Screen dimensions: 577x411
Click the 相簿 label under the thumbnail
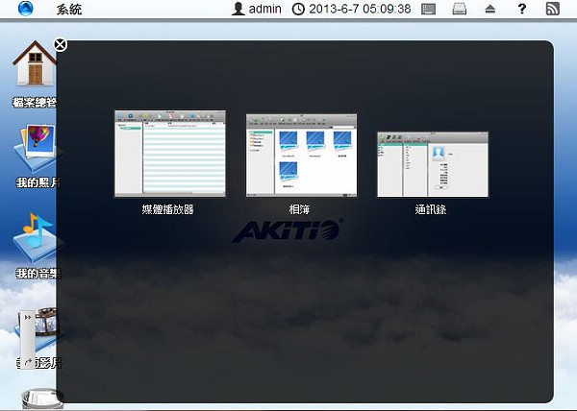coord(300,208)
